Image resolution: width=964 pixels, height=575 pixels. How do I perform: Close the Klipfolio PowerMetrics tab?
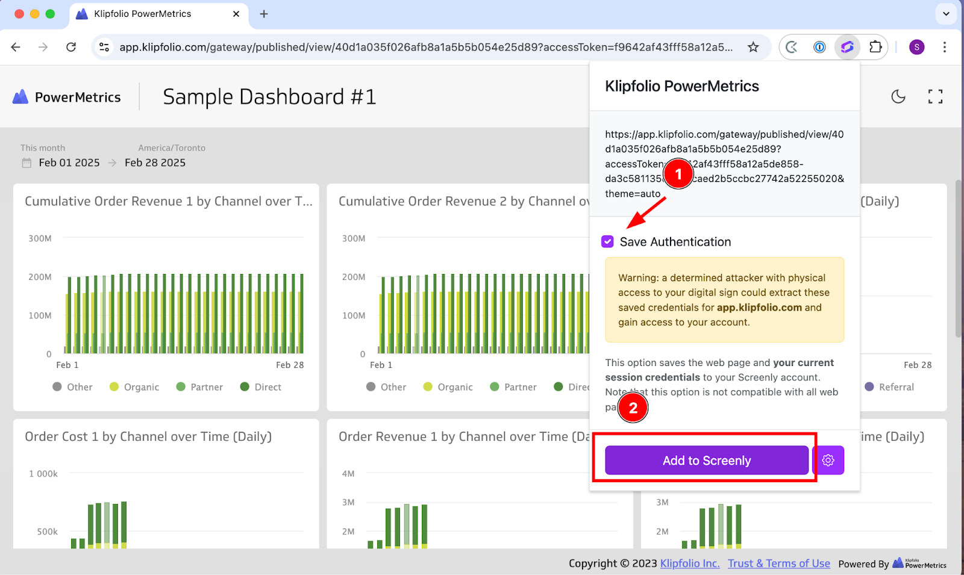point(236,14)
